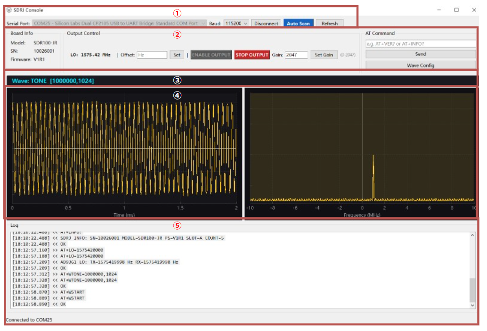Viewport: 487px width, 331px height.
Task: Click the 'Connected to COM25' status text
Action: pyautogui.click(x=29, y=320)
